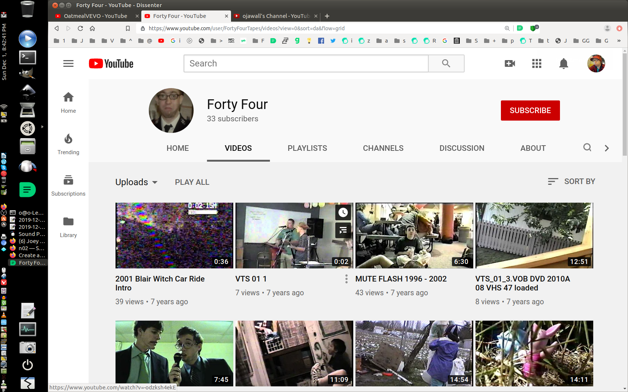628x392 pixels.
Task: Open Trending in the sidebar
Action: click(x=68, y=144)
